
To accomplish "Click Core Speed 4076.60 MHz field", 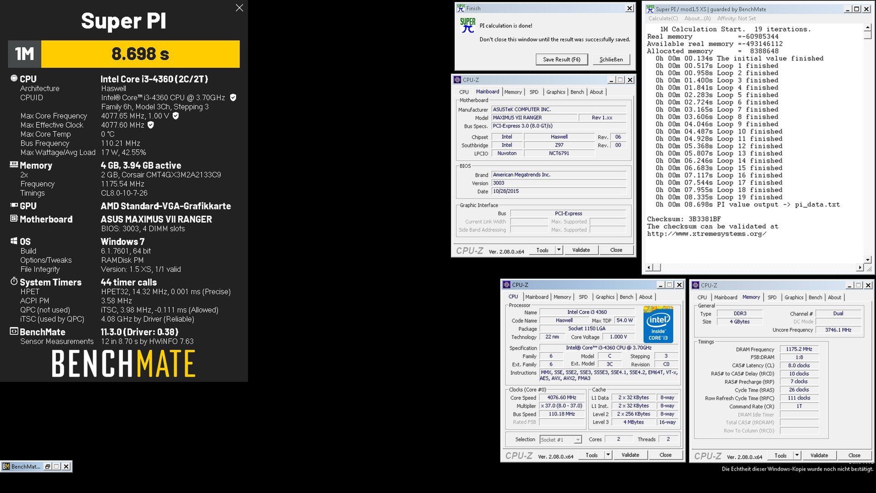I will point(561,398).
